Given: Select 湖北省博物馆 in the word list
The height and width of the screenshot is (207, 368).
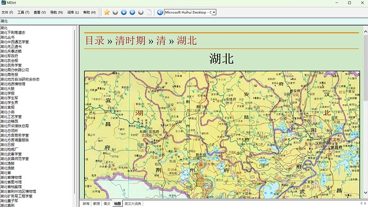Looking at the screenshot, I should [x=11, y=177].
